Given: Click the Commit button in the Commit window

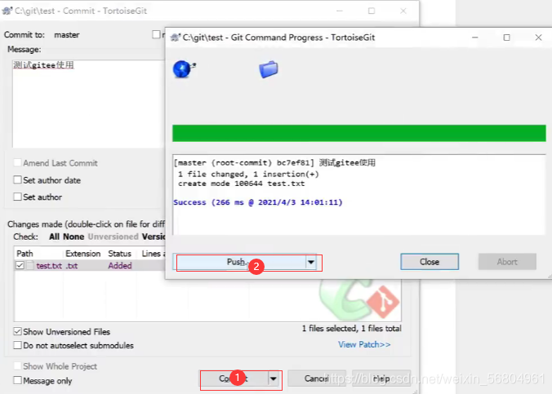Looking at the screenshot, I should pyautogui.click(x=234, y=379).
